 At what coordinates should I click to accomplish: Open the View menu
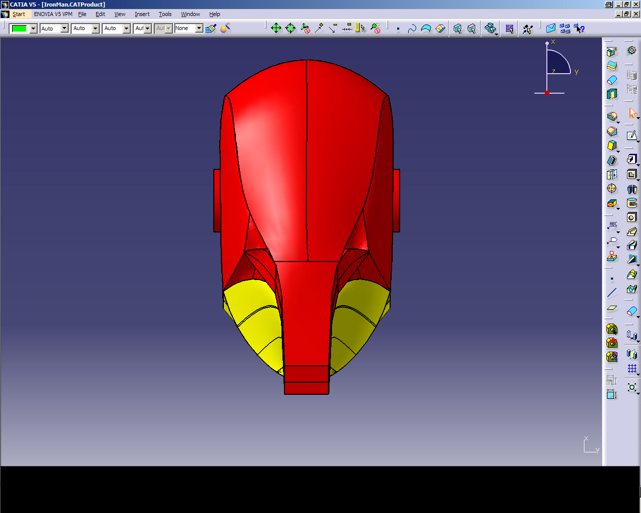point(120,14)
